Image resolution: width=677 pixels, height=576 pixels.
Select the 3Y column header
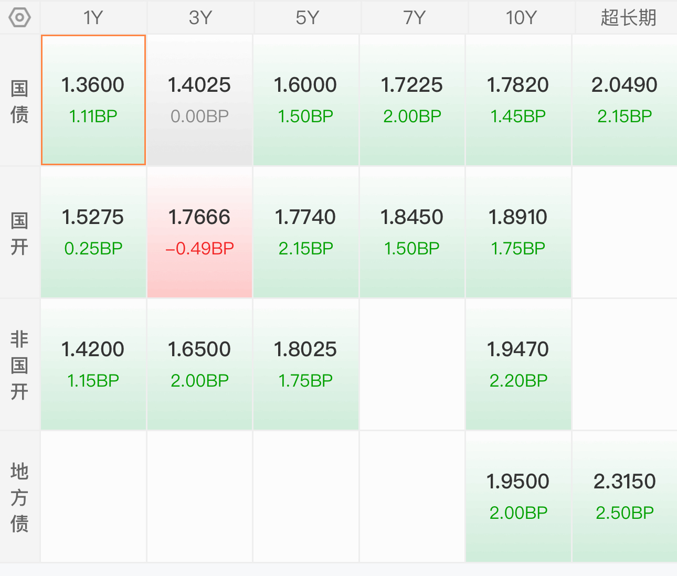[x=200, y=17]
